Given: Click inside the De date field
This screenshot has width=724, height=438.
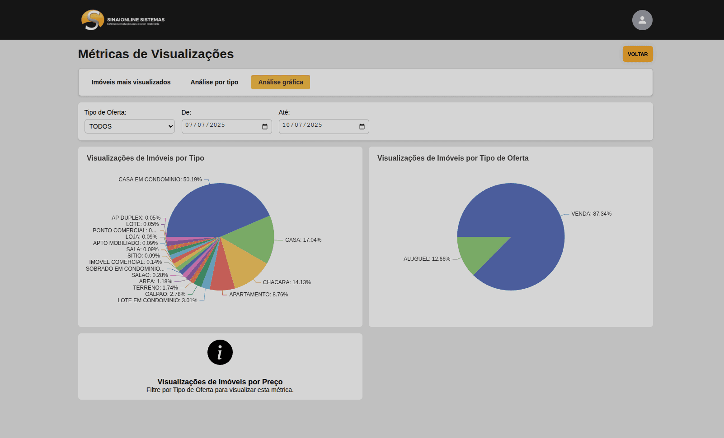Looking at the screenshot, I should [217, 126].
